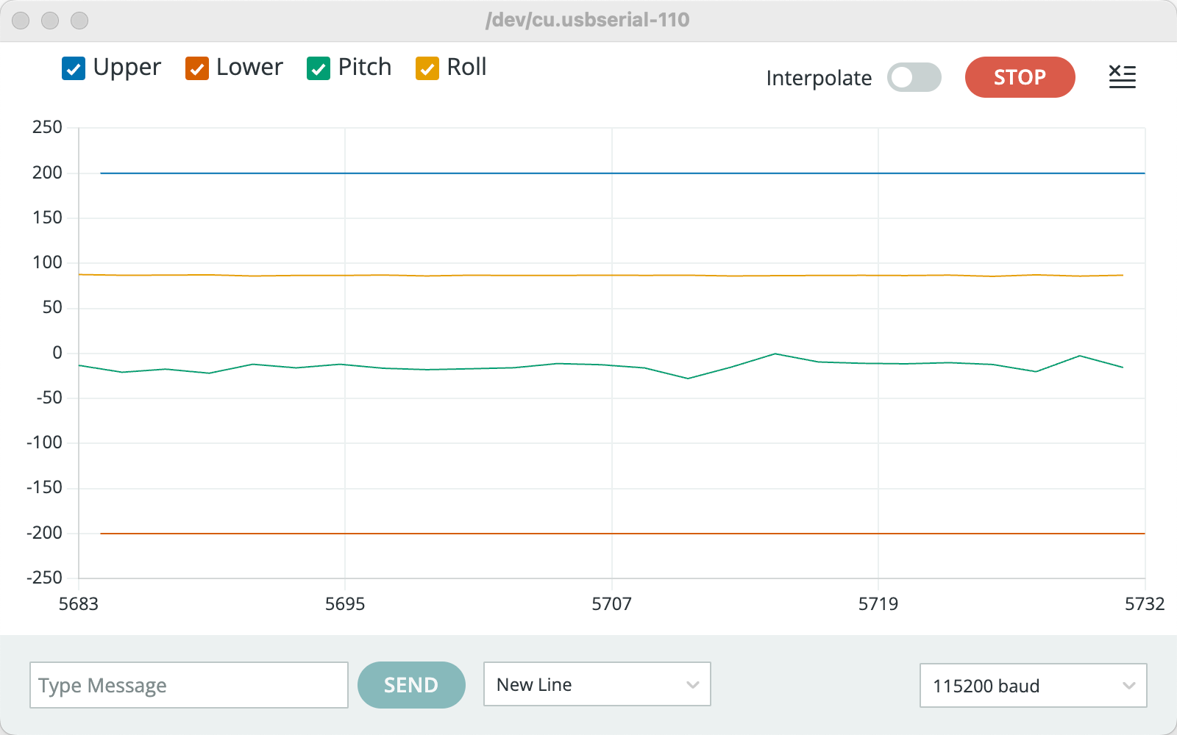Disable the Roll series checkbox
Screen dimensions: 1177x735
[427, 68]
